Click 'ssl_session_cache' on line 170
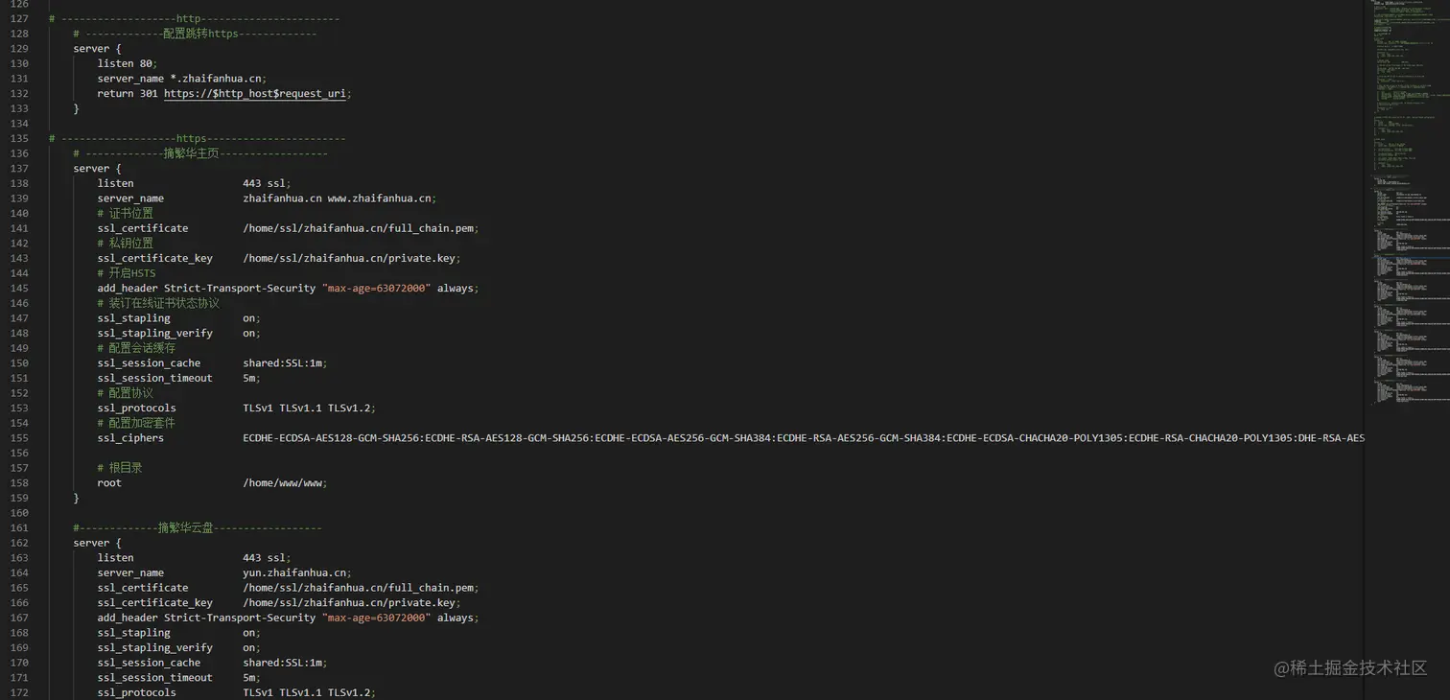The width and height of the screenshot is (1450, 700). (149, 663)
